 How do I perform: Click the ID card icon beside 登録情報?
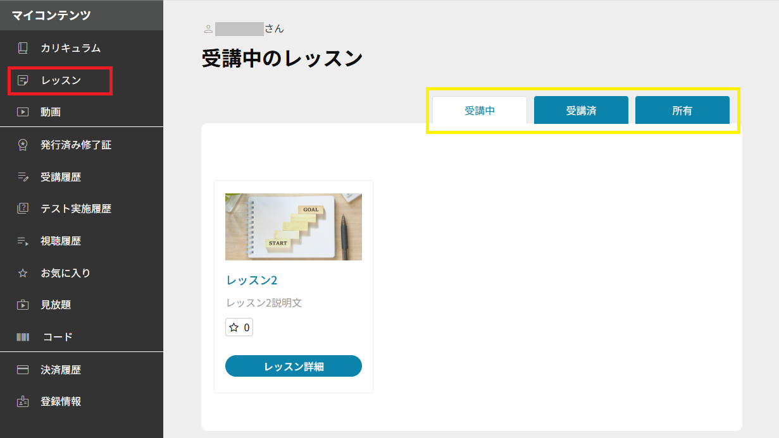23,401
